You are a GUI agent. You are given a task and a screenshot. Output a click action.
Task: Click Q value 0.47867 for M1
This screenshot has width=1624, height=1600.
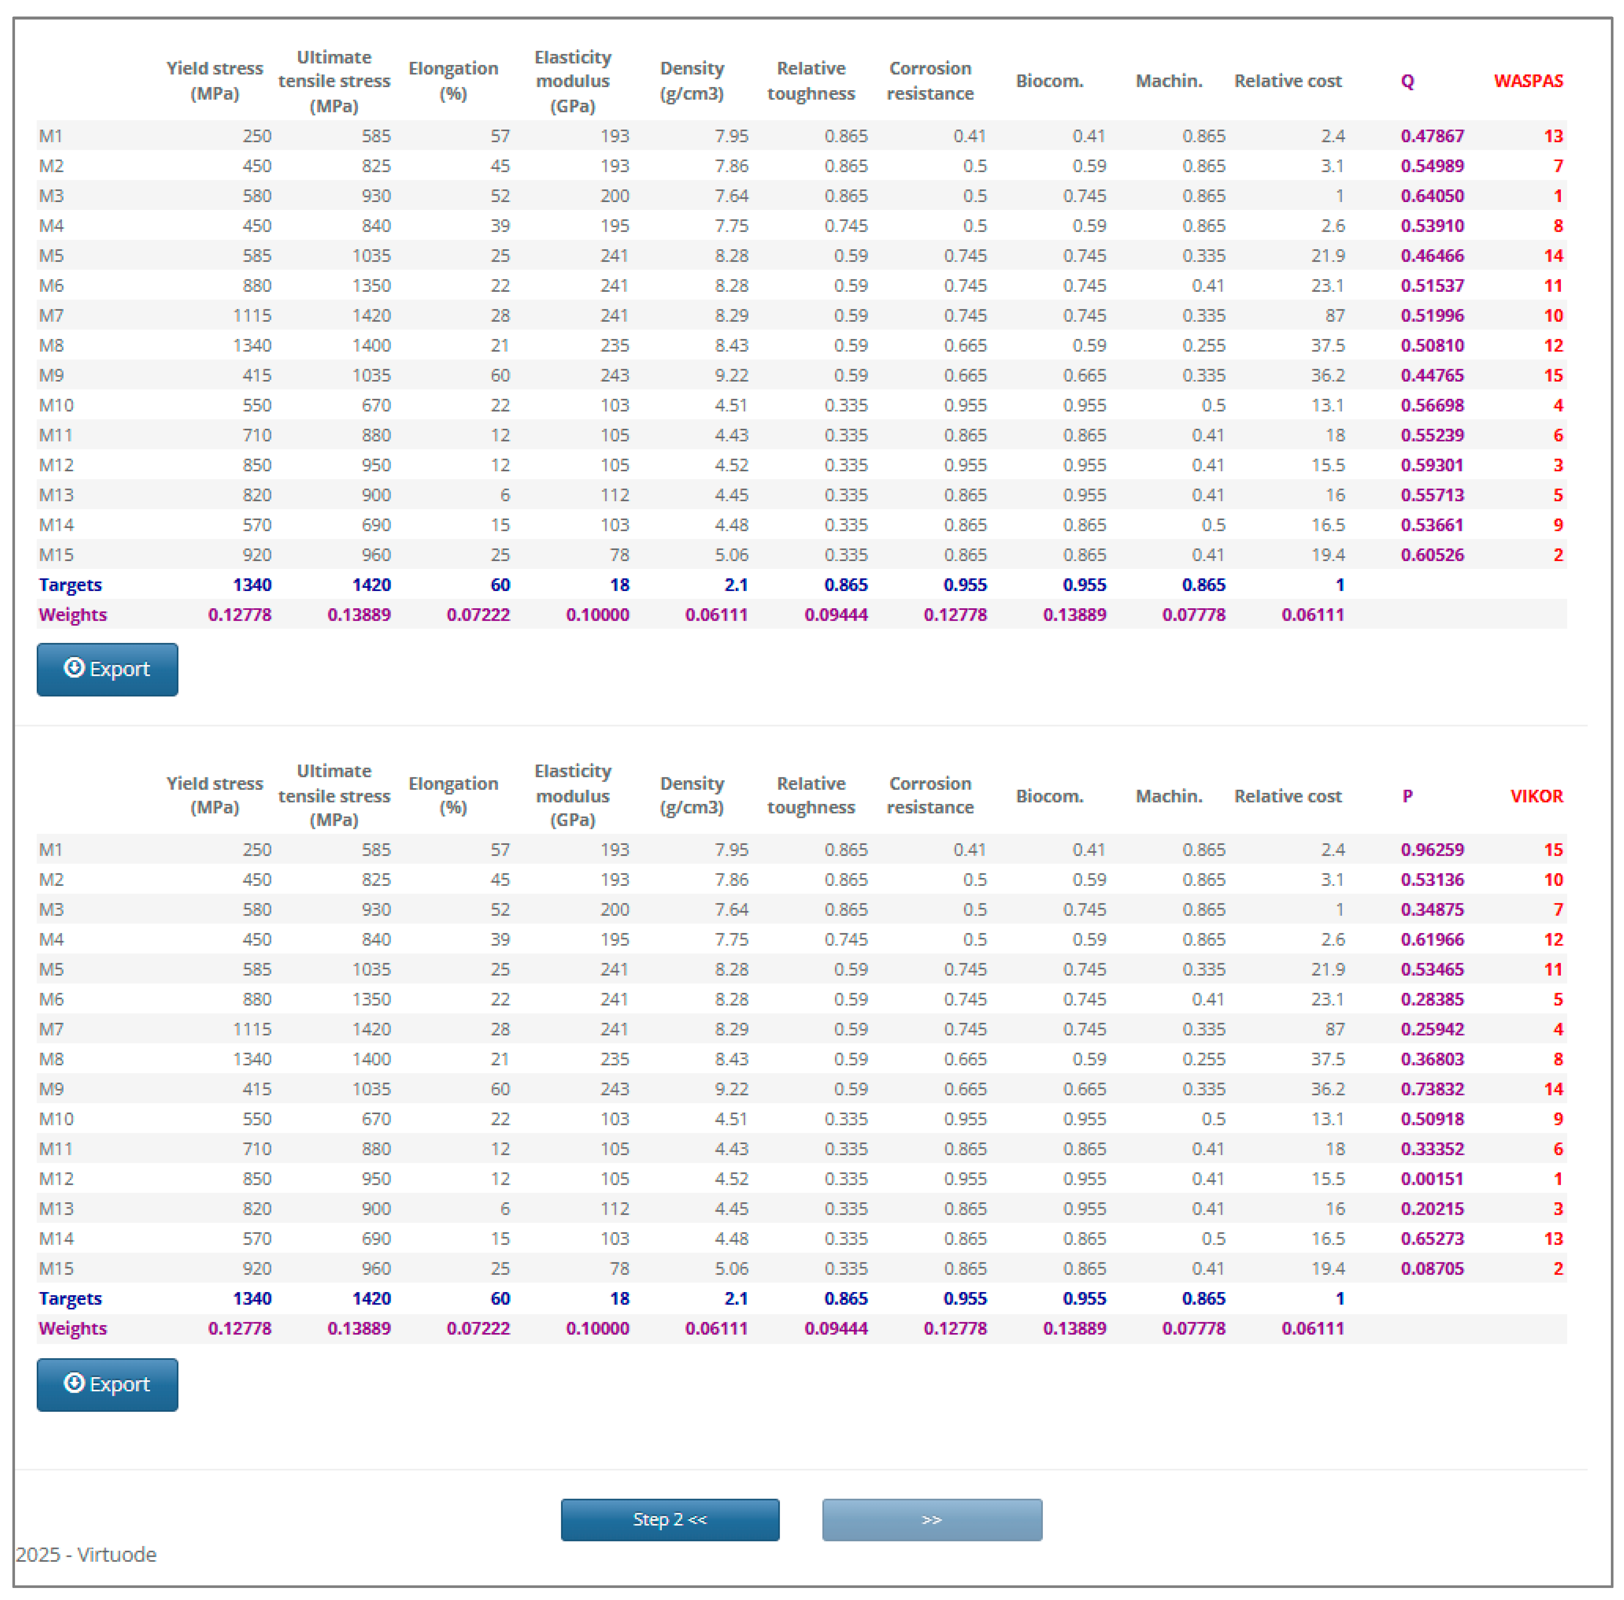coord(1432,136)
